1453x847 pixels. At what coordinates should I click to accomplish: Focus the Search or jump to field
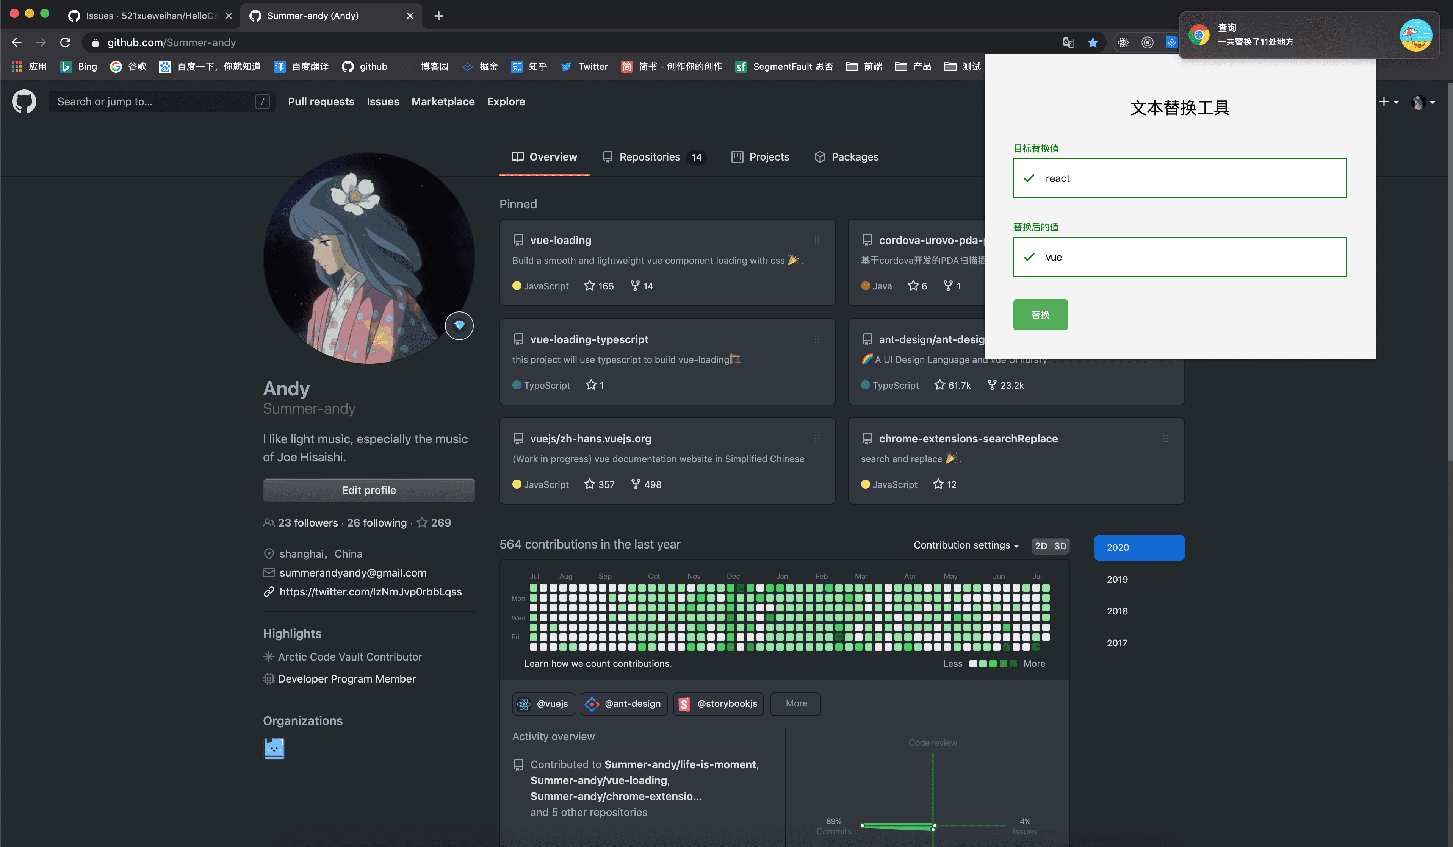tap(161, 102)
